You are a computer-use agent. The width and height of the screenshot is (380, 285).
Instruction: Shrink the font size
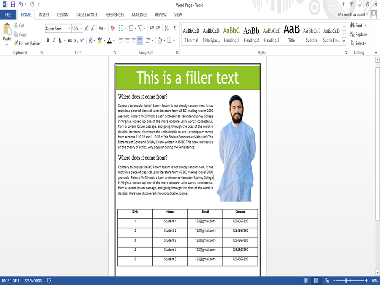click(x=93, y=28)
